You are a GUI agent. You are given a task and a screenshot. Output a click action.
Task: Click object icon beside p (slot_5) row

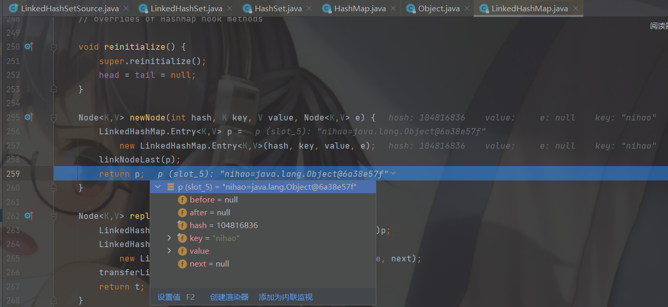point(171,187)
